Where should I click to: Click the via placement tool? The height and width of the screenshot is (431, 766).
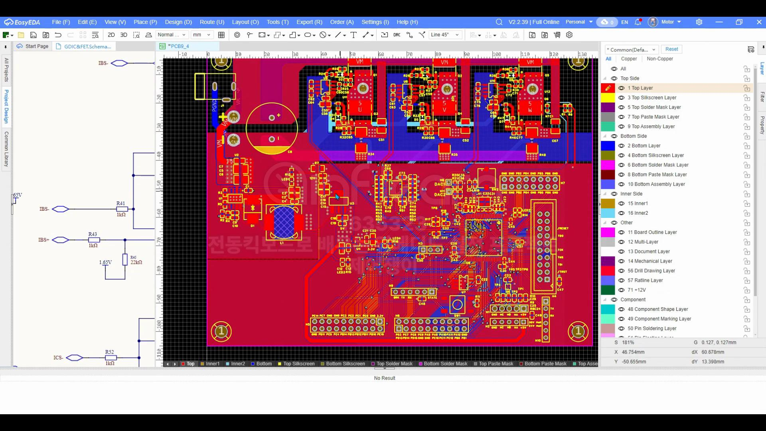tap(237, 35)
